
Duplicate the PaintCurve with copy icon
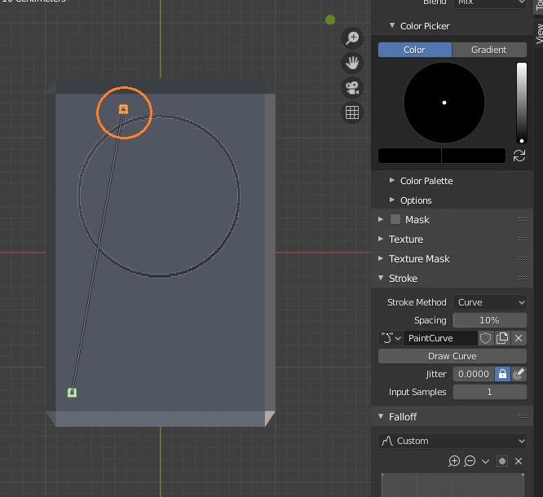502,338
